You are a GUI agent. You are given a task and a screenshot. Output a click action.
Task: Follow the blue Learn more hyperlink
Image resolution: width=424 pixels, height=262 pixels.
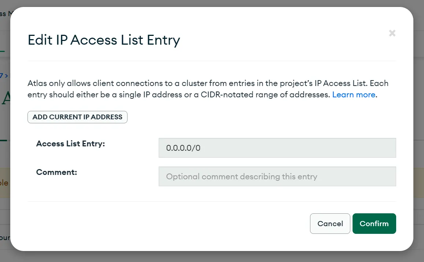[x=354, y=95]
